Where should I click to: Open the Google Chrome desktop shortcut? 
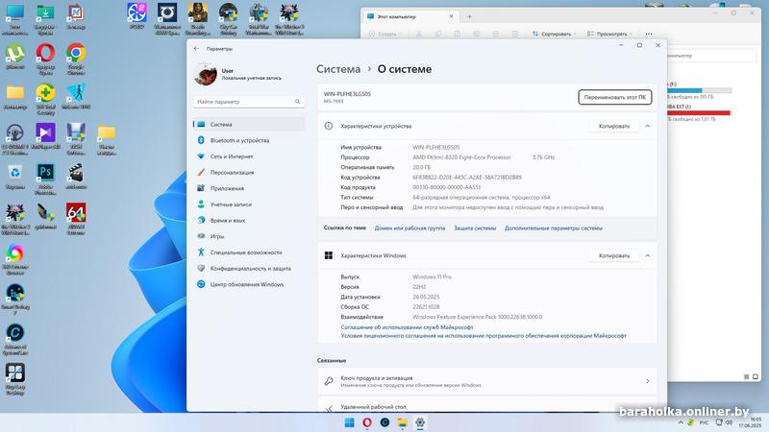(x=76, y=59)
